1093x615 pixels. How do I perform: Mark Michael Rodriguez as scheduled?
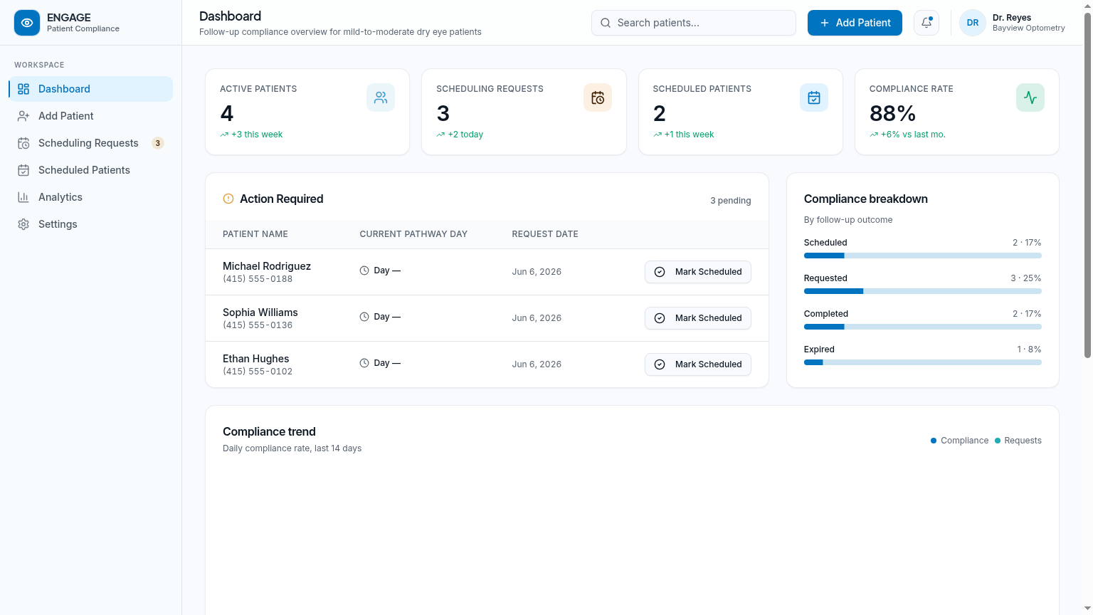tap(698, 272)
